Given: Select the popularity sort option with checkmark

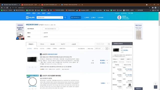Looking at the screenshot, I should [x=29, y=48].
